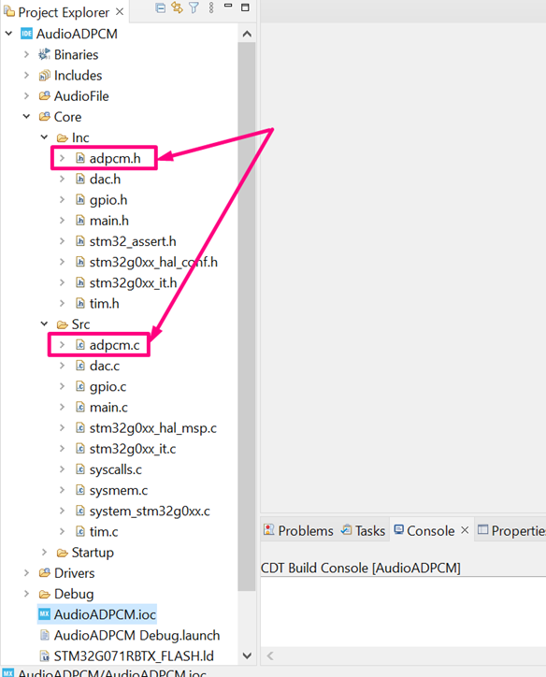
Task: Select stm32_assert.h file
Action: 133,241
